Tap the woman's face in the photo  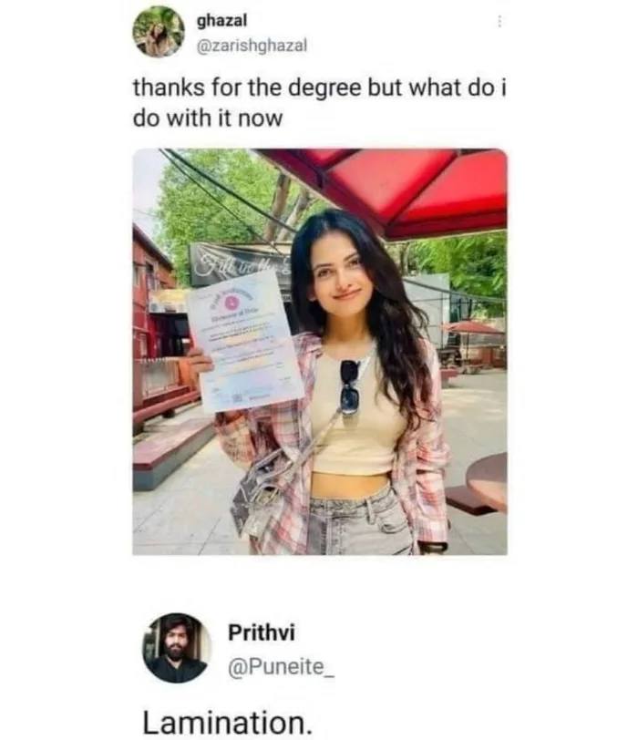tap(341, 275)
